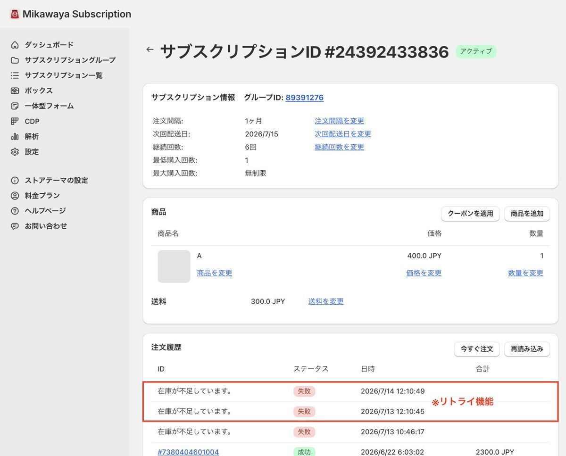The width and height of the screenshot is (566, 456).
Task: Click 次回配送日を変更 link
Action: (343, 134)
